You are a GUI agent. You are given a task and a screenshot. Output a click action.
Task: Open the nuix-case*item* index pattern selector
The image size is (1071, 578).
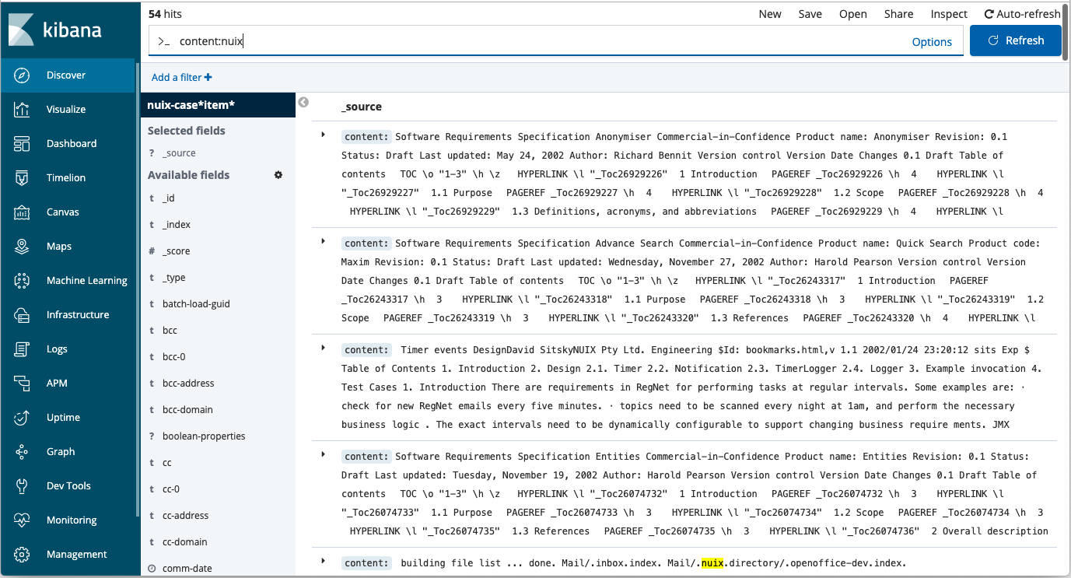[x=218, y=105]
